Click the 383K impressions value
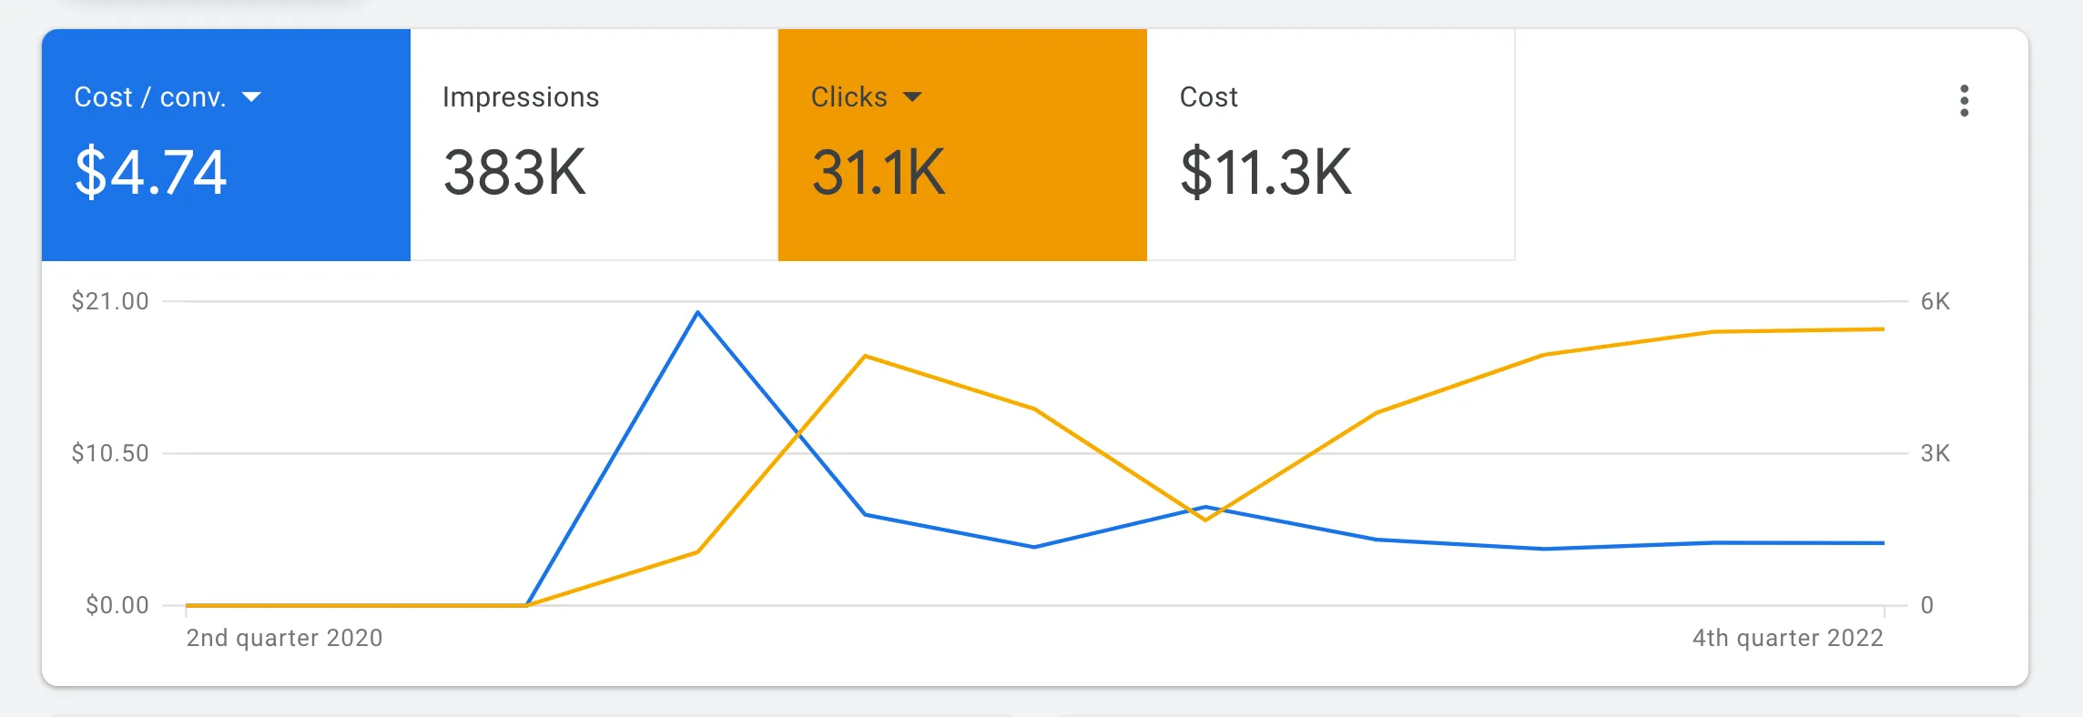2083x717 pixels. pos(514,172)
